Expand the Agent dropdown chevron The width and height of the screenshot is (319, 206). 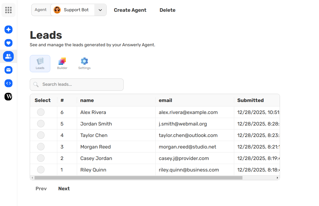(x=100, y=10)
